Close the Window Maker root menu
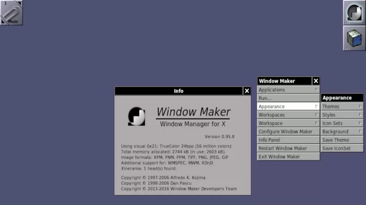 [316, 81]
